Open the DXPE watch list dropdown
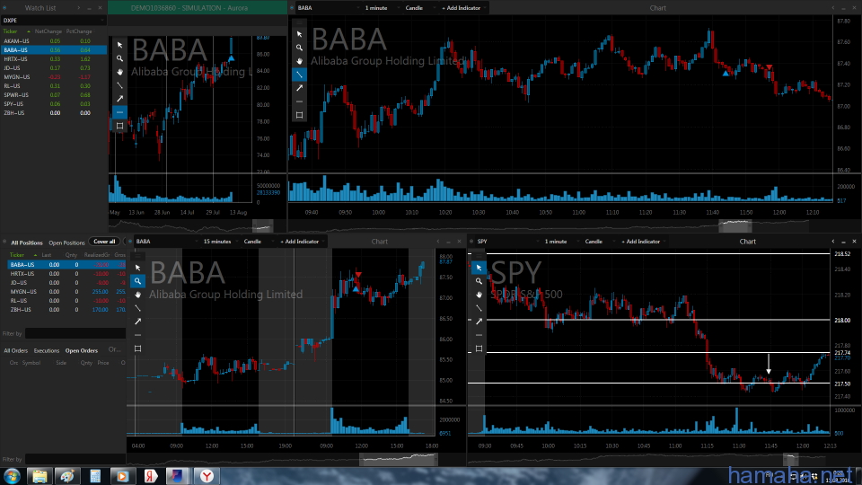862x485 pixels. pos(53,21)
